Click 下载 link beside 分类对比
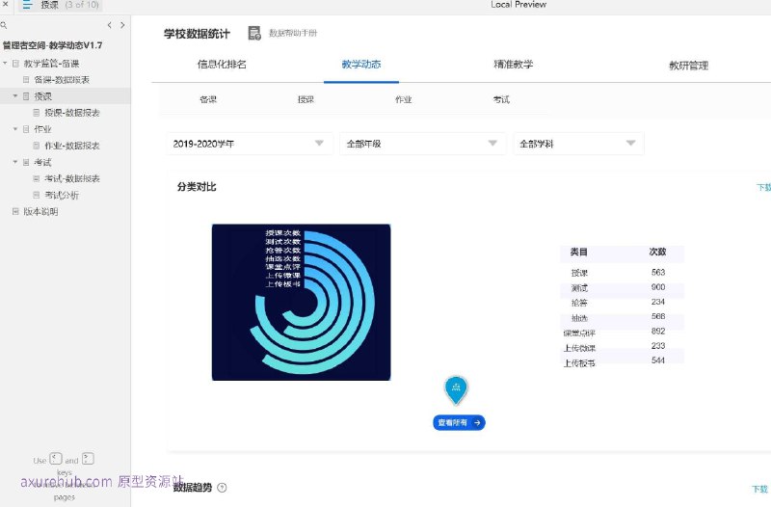This screenshot has width=771, height=507. 763,187
